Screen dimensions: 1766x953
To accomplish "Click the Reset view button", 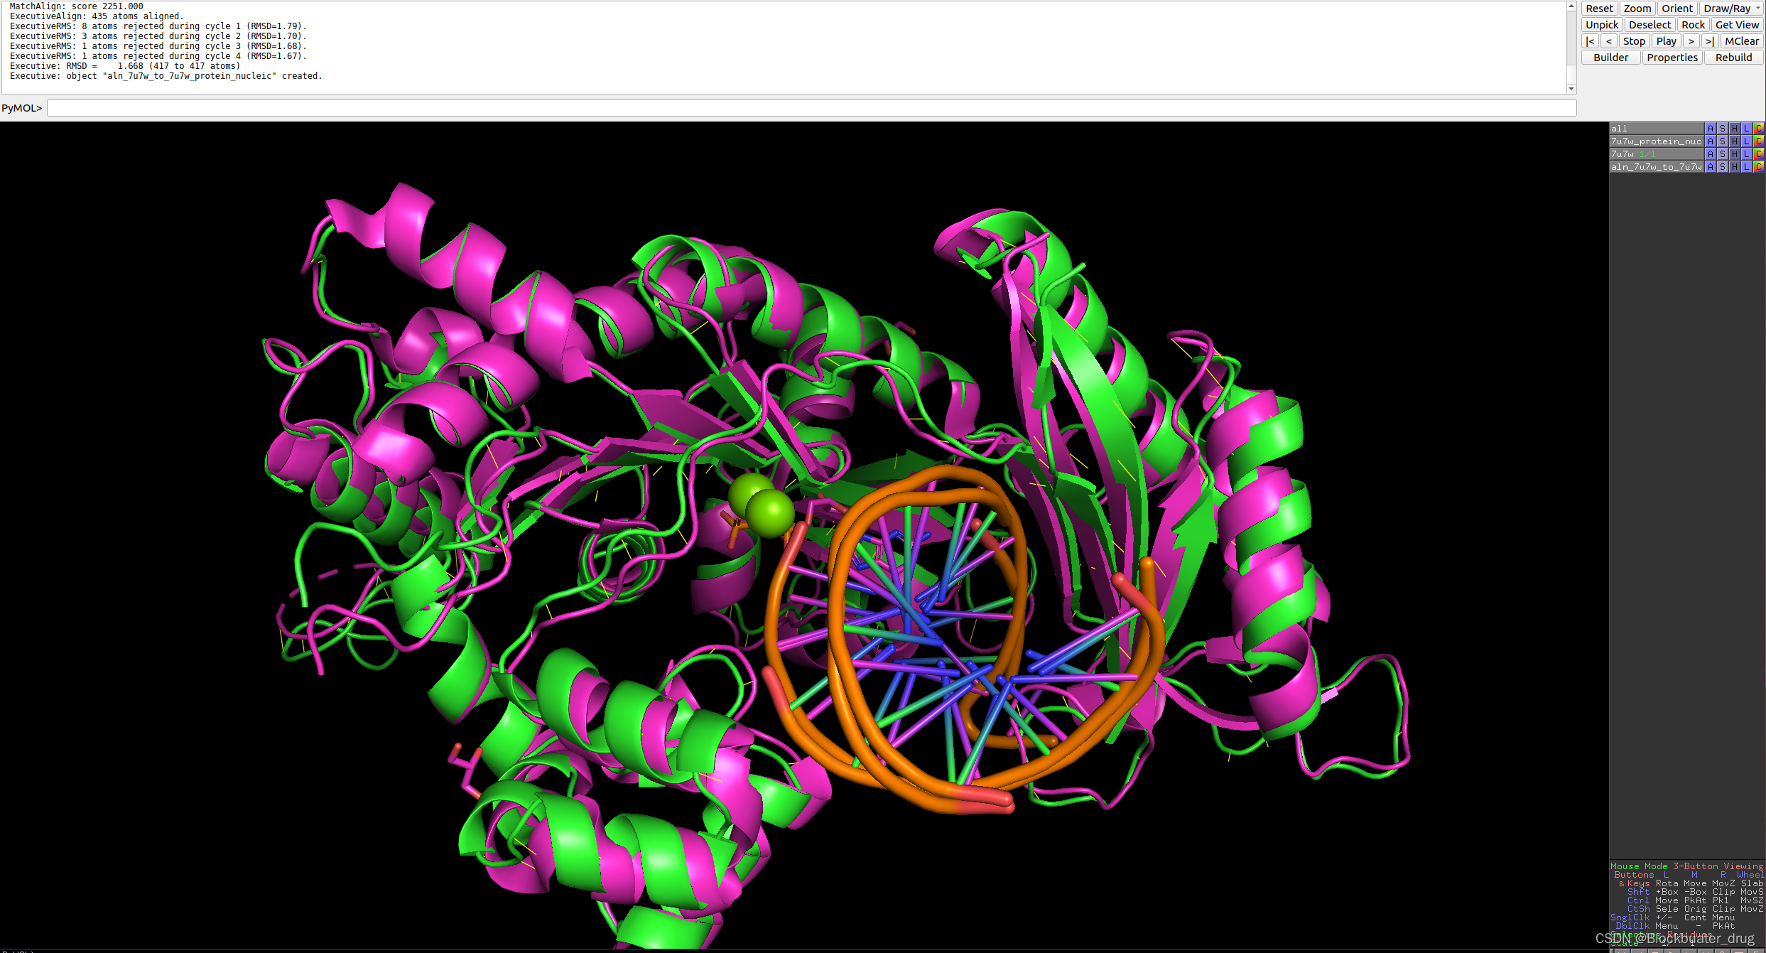I will point(1600,9).
